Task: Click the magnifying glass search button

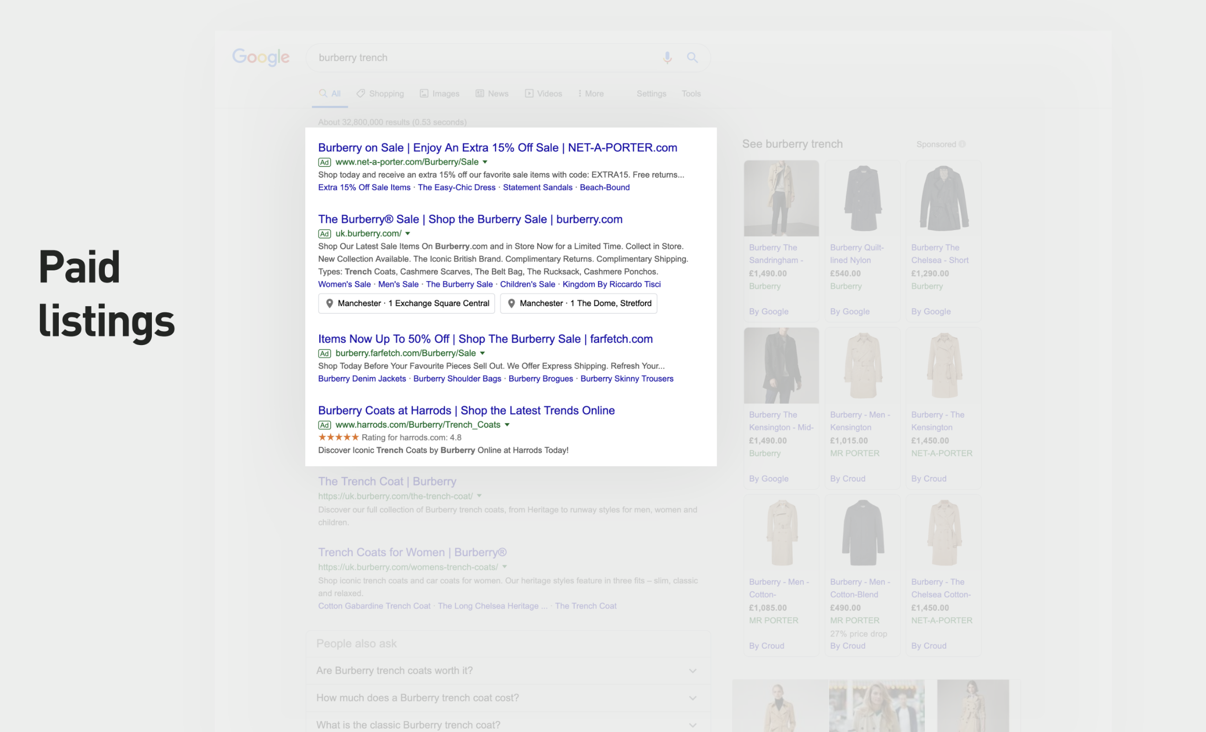Action: (x=692, y=58)
